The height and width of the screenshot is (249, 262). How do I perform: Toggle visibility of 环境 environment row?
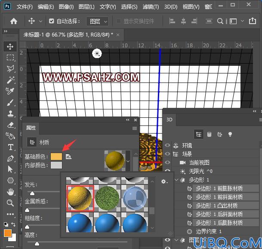(x=167, y=145)
